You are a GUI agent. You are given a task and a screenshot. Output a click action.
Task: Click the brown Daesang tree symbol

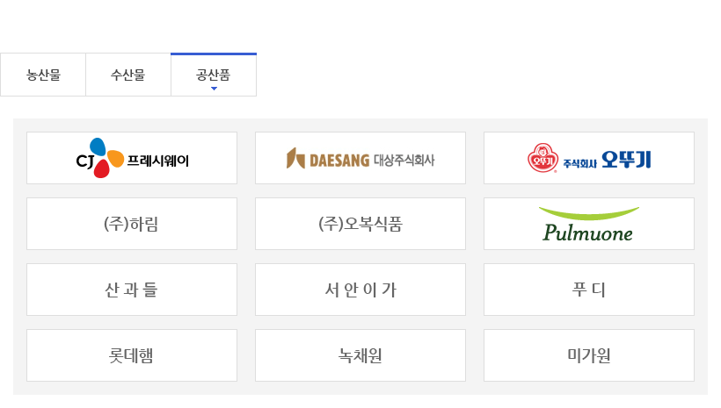pos(295,158)
